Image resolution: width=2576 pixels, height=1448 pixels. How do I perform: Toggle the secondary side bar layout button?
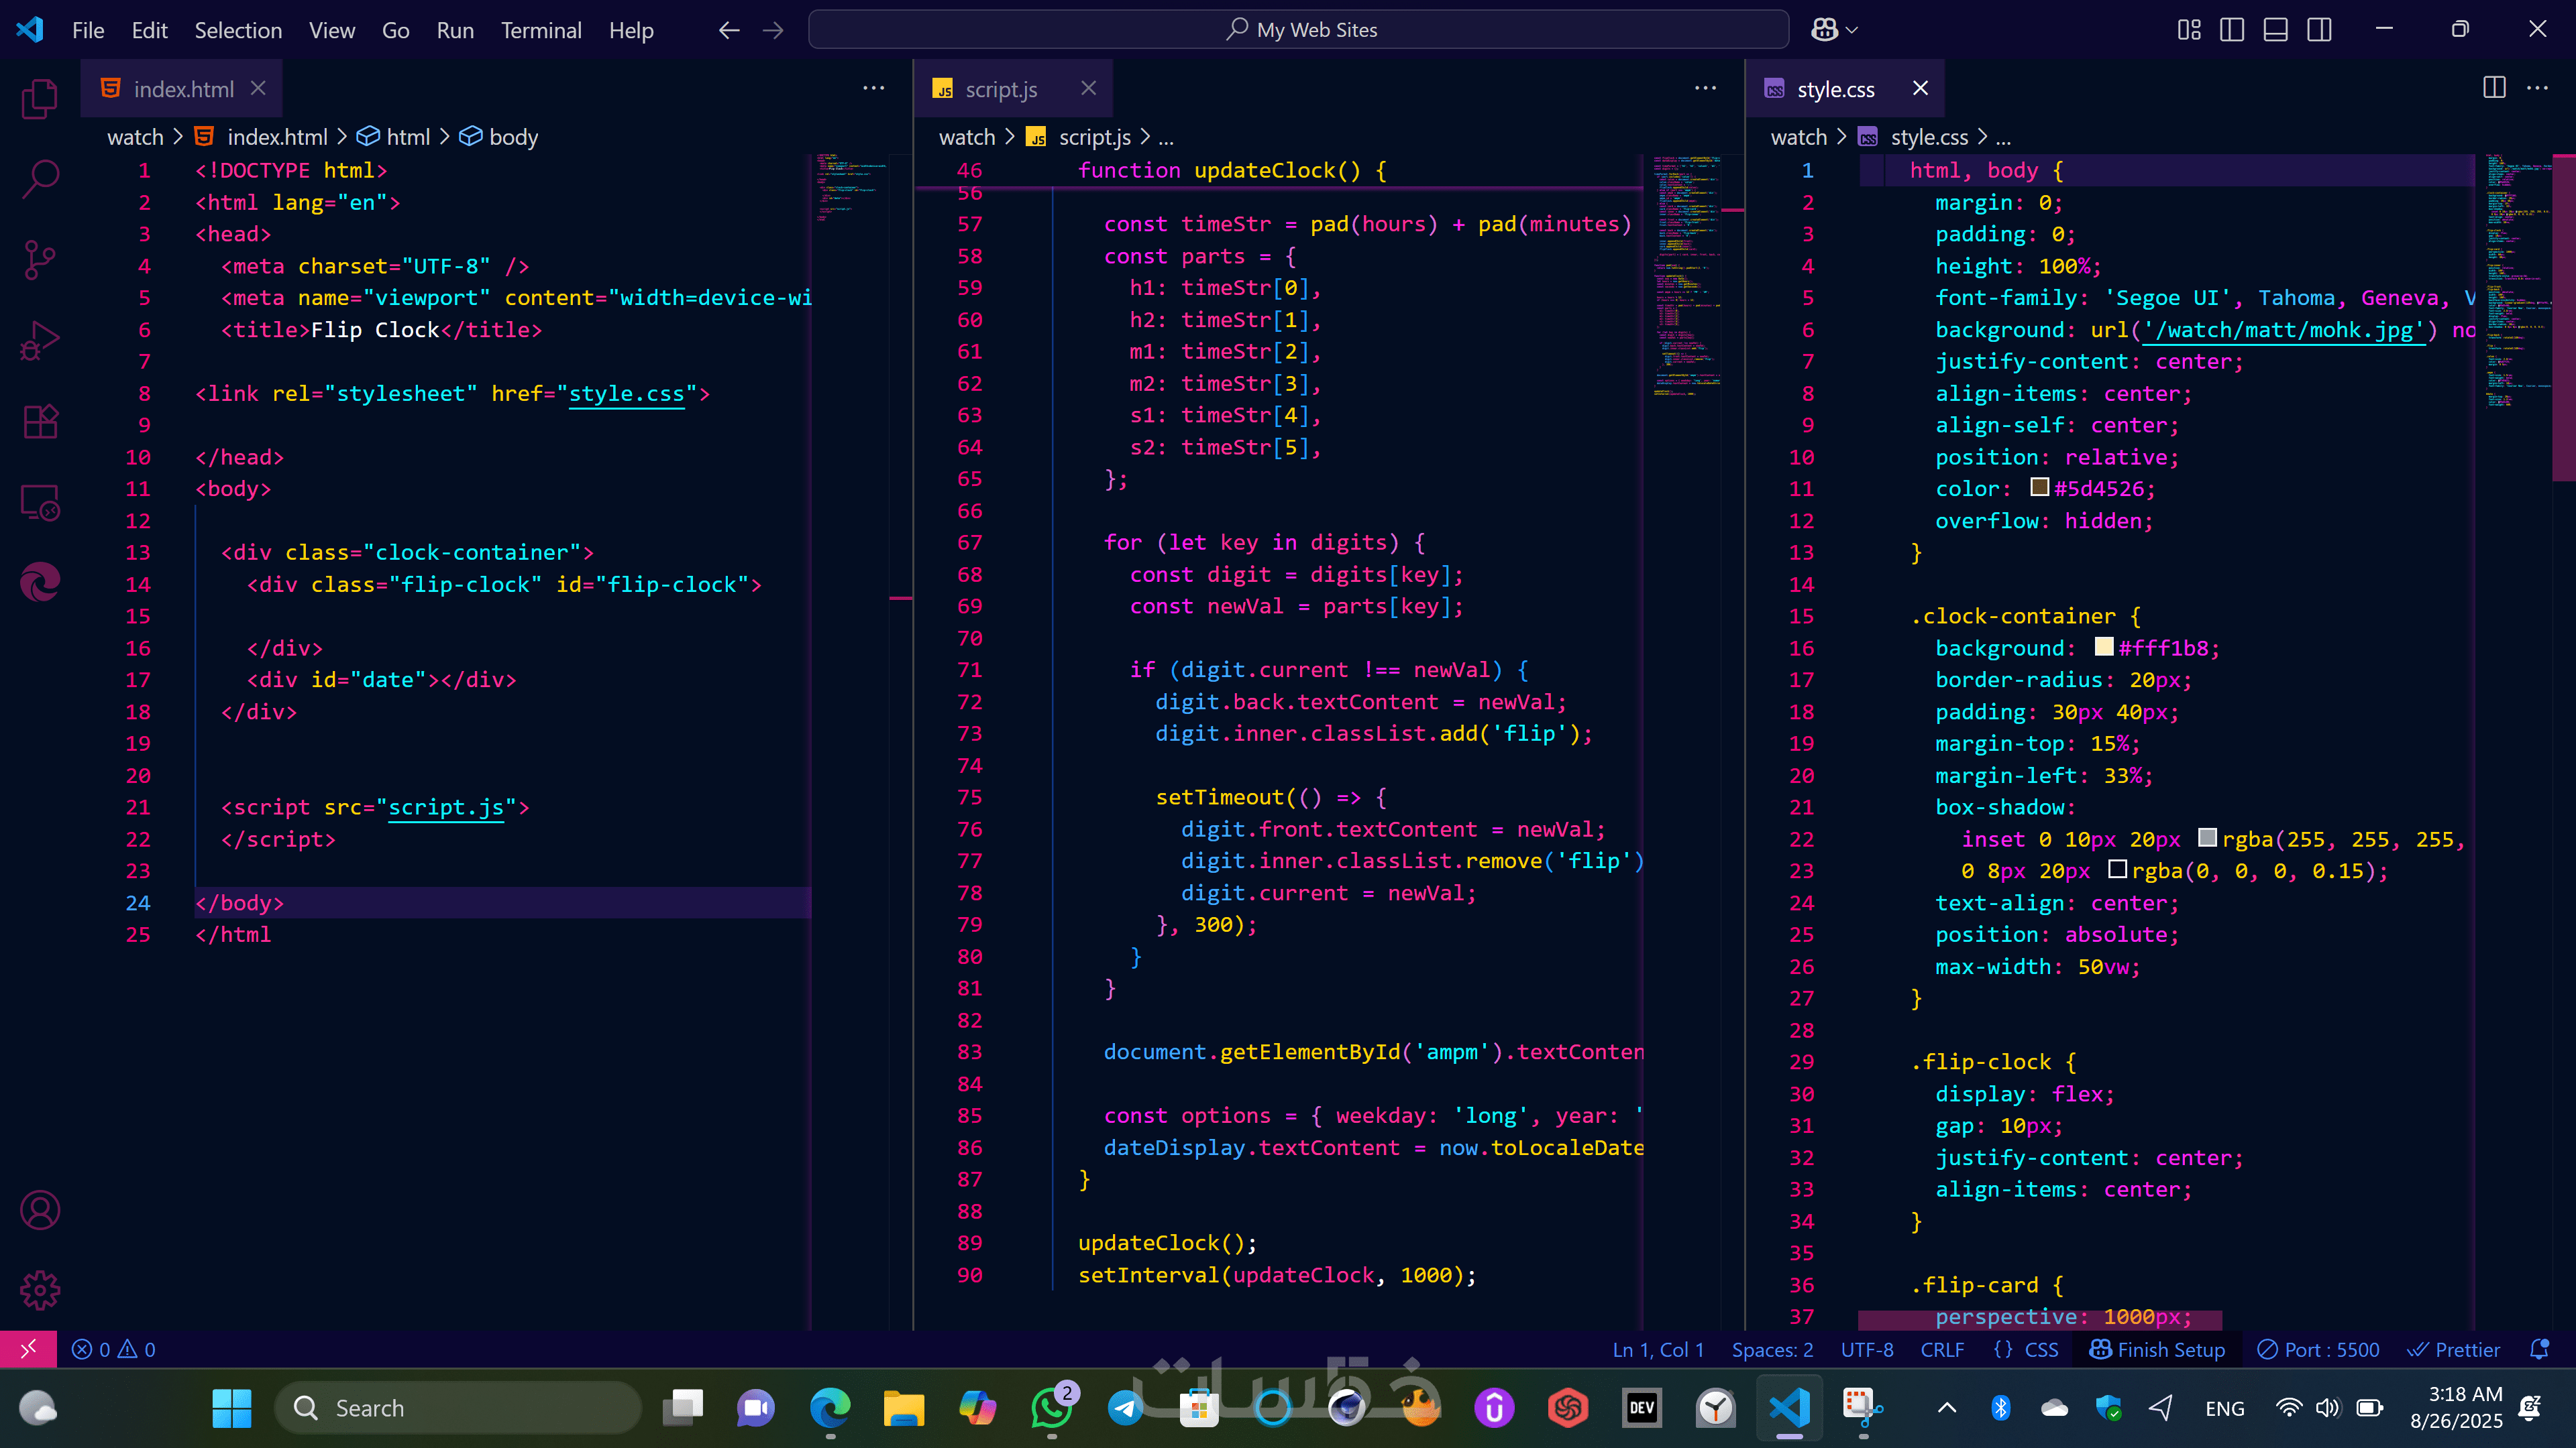(x=2320, y=30)
